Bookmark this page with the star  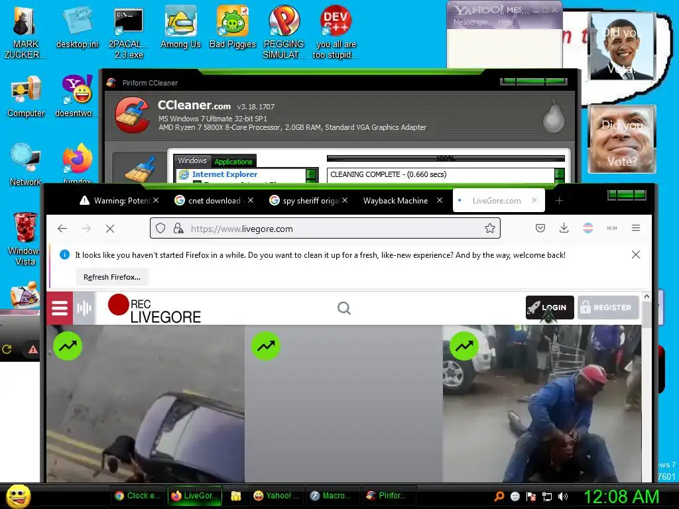(490, 228)
